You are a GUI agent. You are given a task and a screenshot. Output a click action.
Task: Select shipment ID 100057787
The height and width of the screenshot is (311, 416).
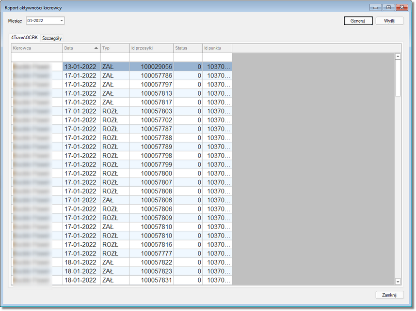(151, 129)
